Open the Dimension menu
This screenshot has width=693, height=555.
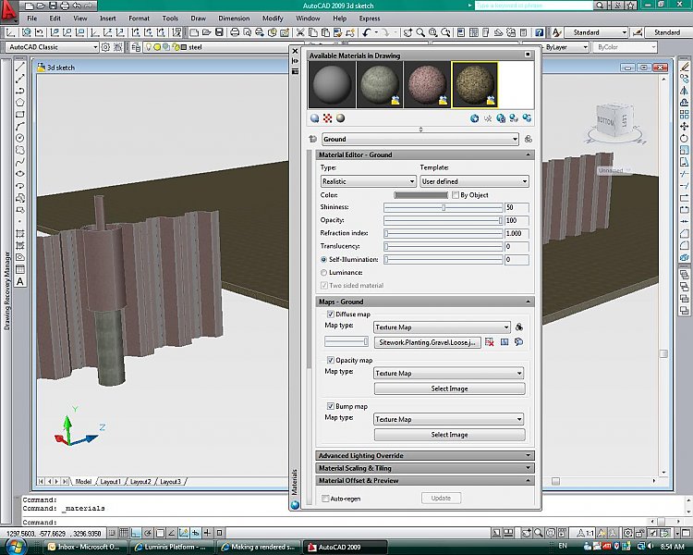(x=234, y=18)
